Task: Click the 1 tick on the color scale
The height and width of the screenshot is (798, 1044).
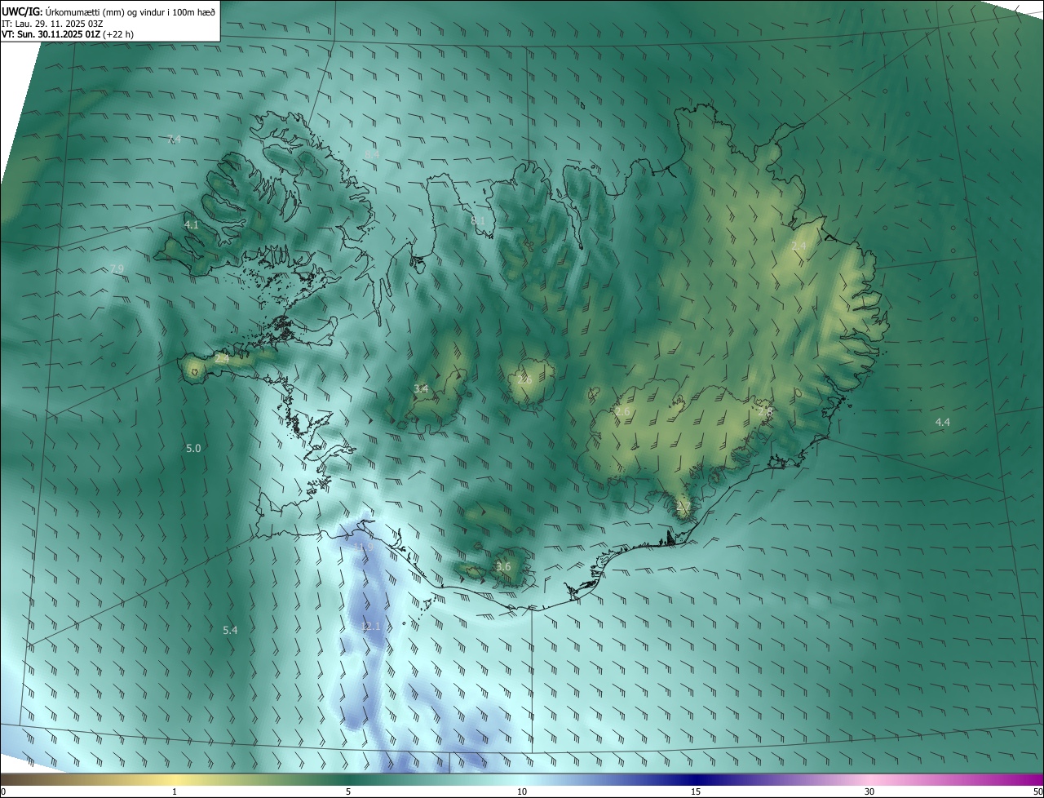Action: point(175,791)
